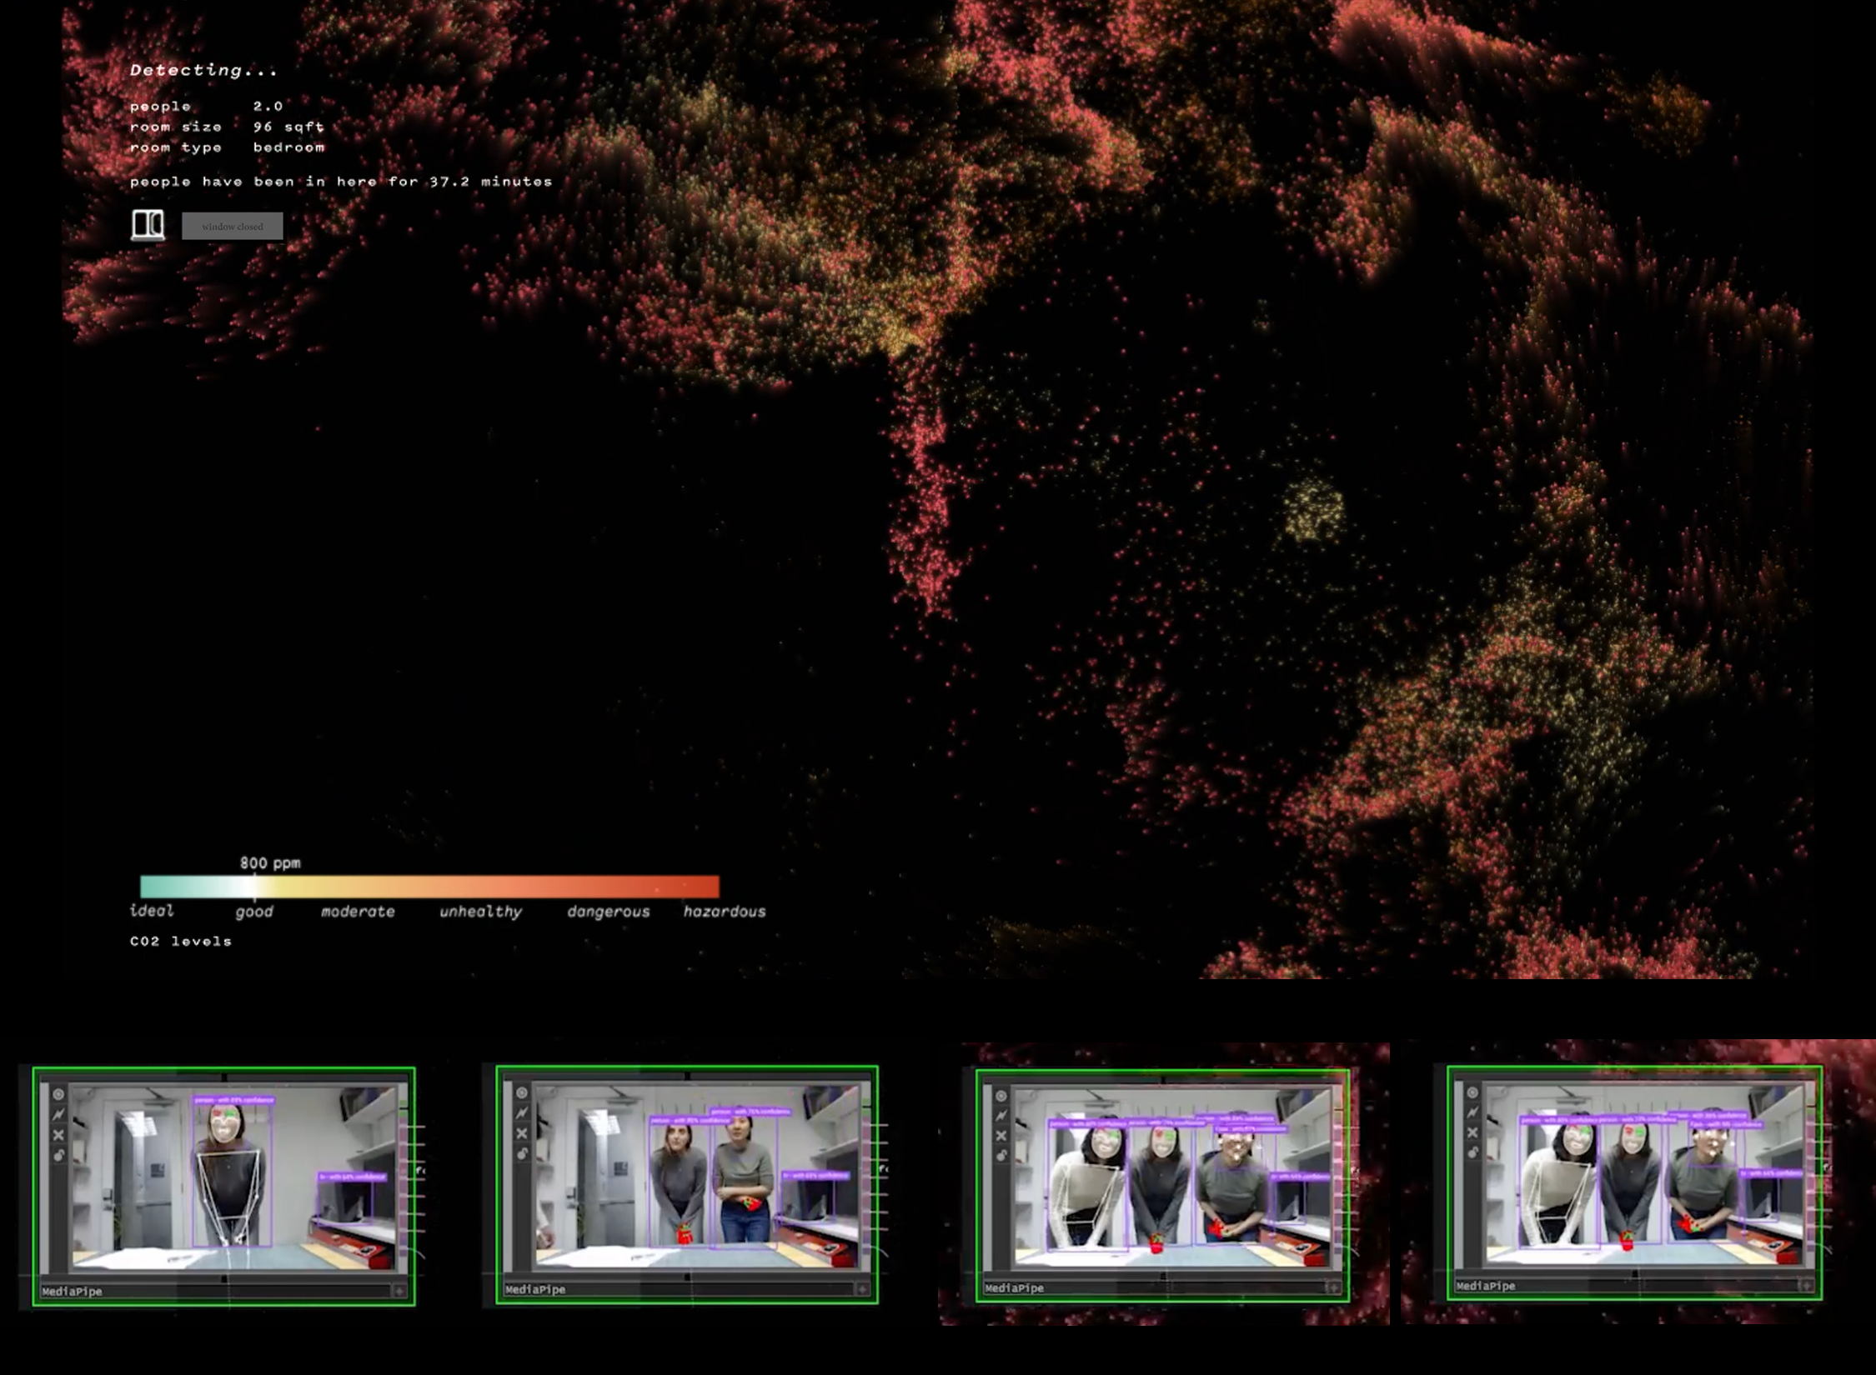Click lock icon on third MediaPipe node
This screenshot has height=1375, width=1876.
1001,1155
